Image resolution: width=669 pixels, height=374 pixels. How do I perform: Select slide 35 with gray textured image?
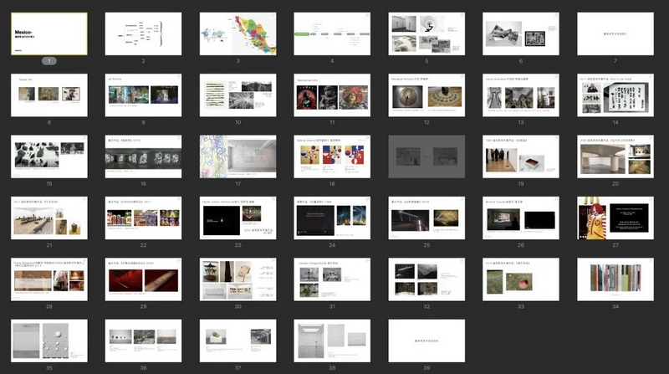(x=49, y=340)
